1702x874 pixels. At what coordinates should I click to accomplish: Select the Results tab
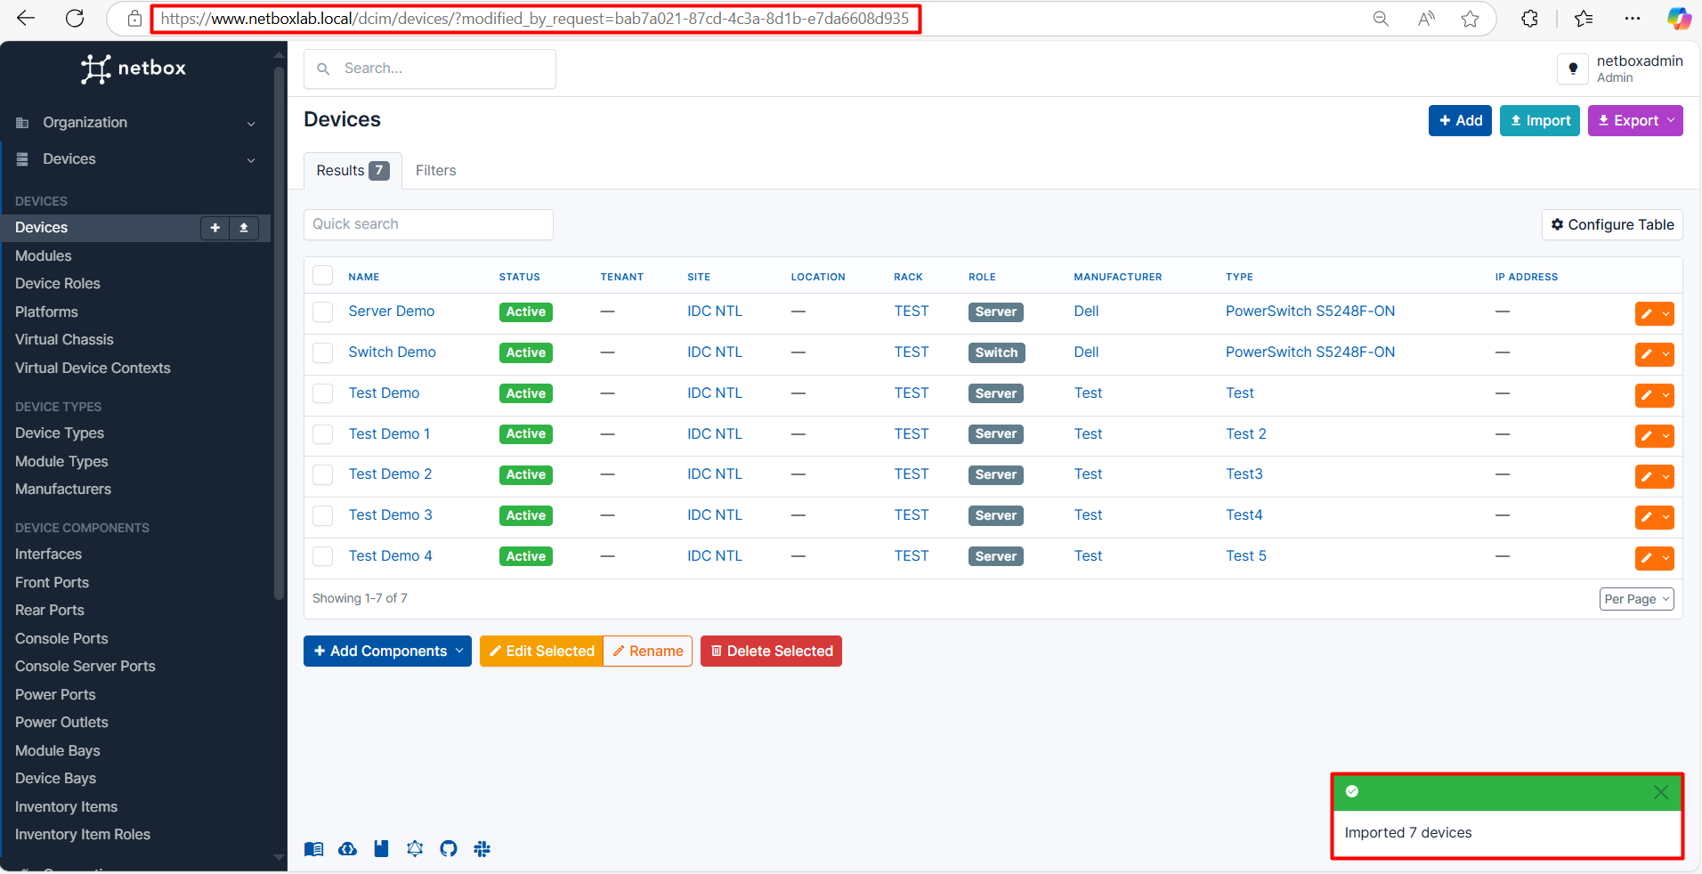click(x=353, y=171)
